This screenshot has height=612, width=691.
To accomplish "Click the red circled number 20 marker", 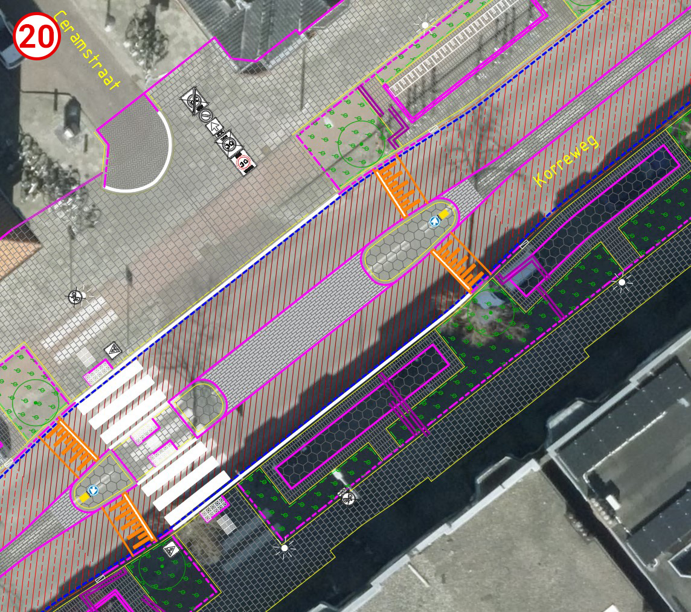I will click(37, 37).
